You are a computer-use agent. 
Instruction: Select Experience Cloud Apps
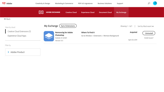pos(17,36)
